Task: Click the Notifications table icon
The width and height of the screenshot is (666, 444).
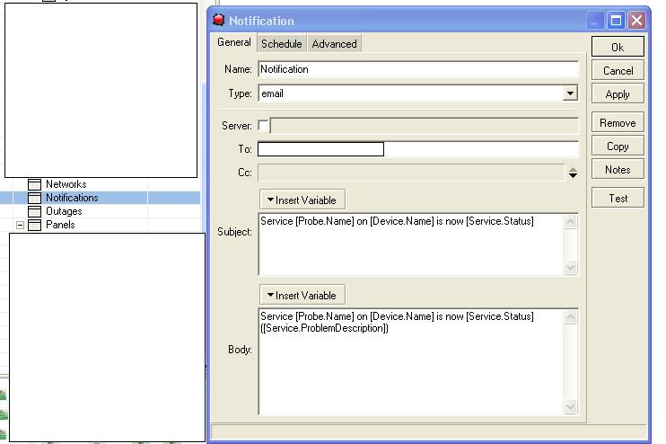Action: pos(34,198)
